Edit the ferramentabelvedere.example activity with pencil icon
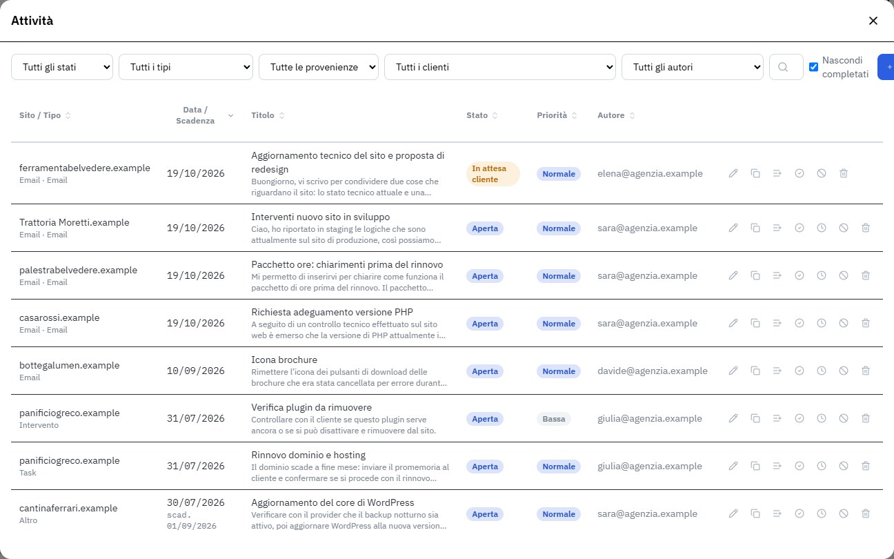Screen dimensions: 894x559 tap(733, 173)
